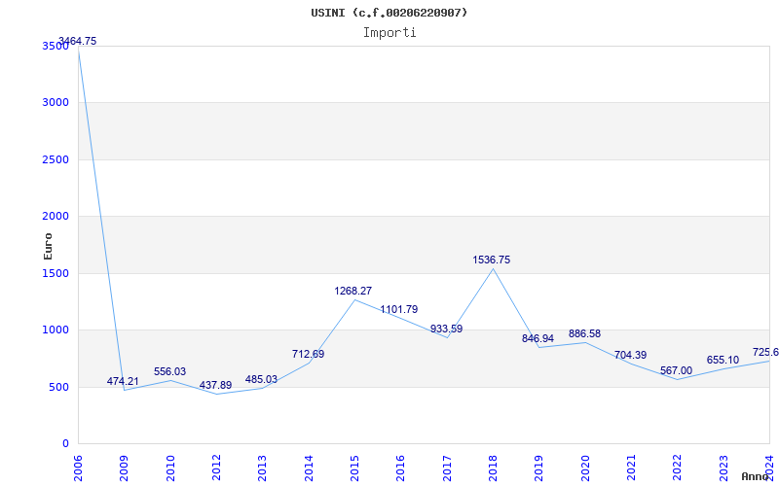Screen dimensions: 779x486
Task: Click the 2023 x-axis label
Action: click(723, 469)
